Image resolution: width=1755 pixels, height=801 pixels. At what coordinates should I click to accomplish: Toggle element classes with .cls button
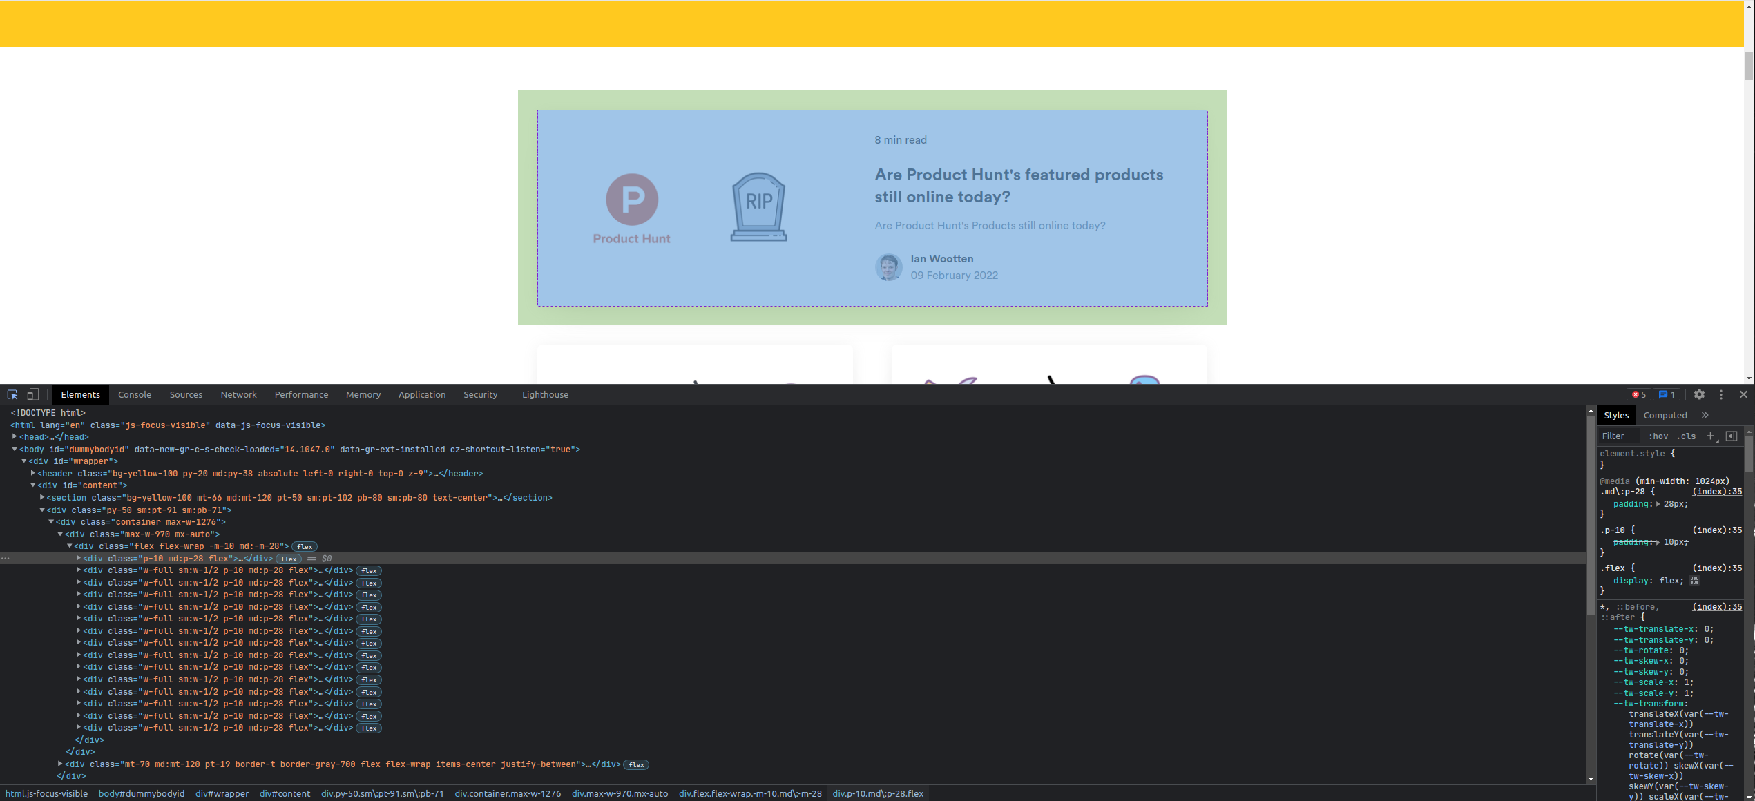(x=1687, y=436)
